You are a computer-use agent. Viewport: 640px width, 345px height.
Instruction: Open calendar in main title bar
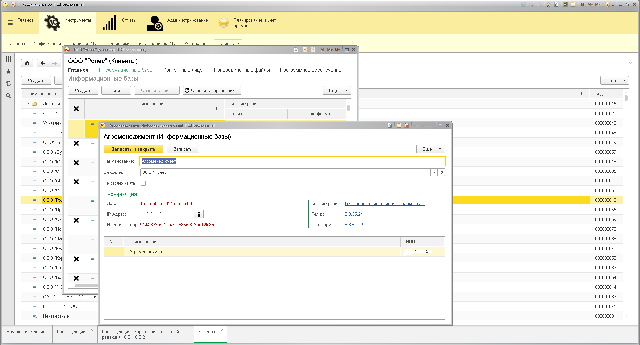(573, 4)
